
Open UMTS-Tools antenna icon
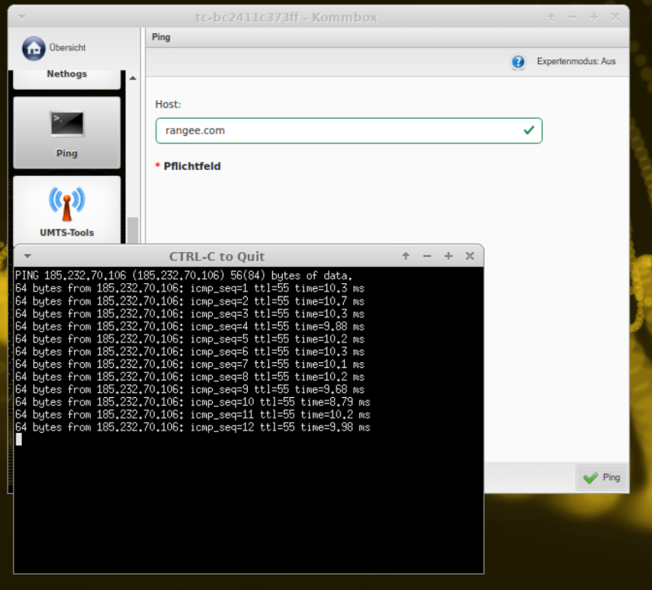tap(67, 201)
